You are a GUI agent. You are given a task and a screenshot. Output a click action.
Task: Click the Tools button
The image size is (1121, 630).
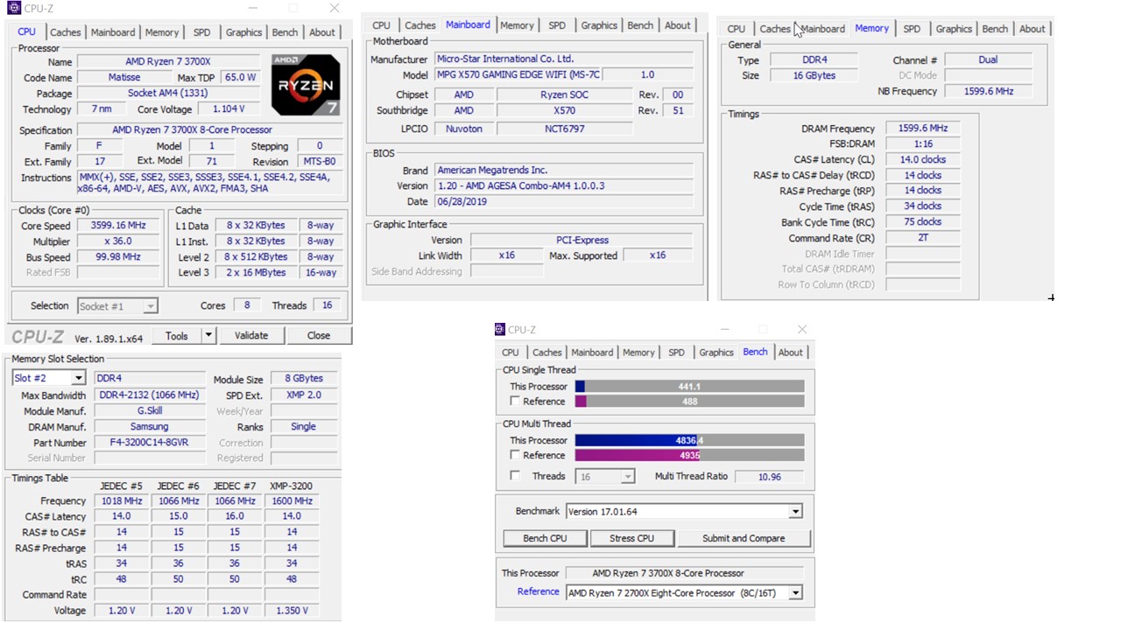point(177,335)
